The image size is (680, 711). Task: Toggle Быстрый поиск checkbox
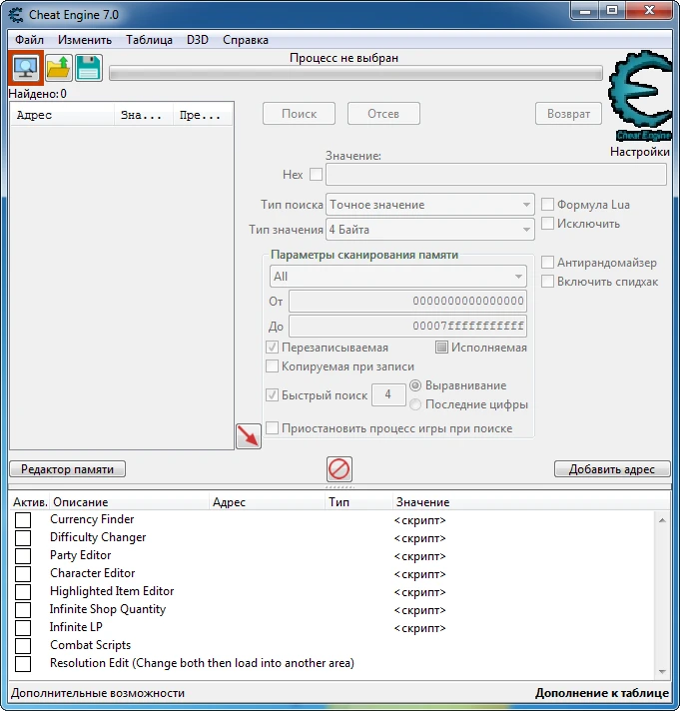[272, 395]
